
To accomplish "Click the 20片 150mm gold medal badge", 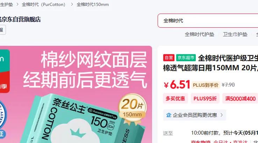I will click(x=132, y=108).
